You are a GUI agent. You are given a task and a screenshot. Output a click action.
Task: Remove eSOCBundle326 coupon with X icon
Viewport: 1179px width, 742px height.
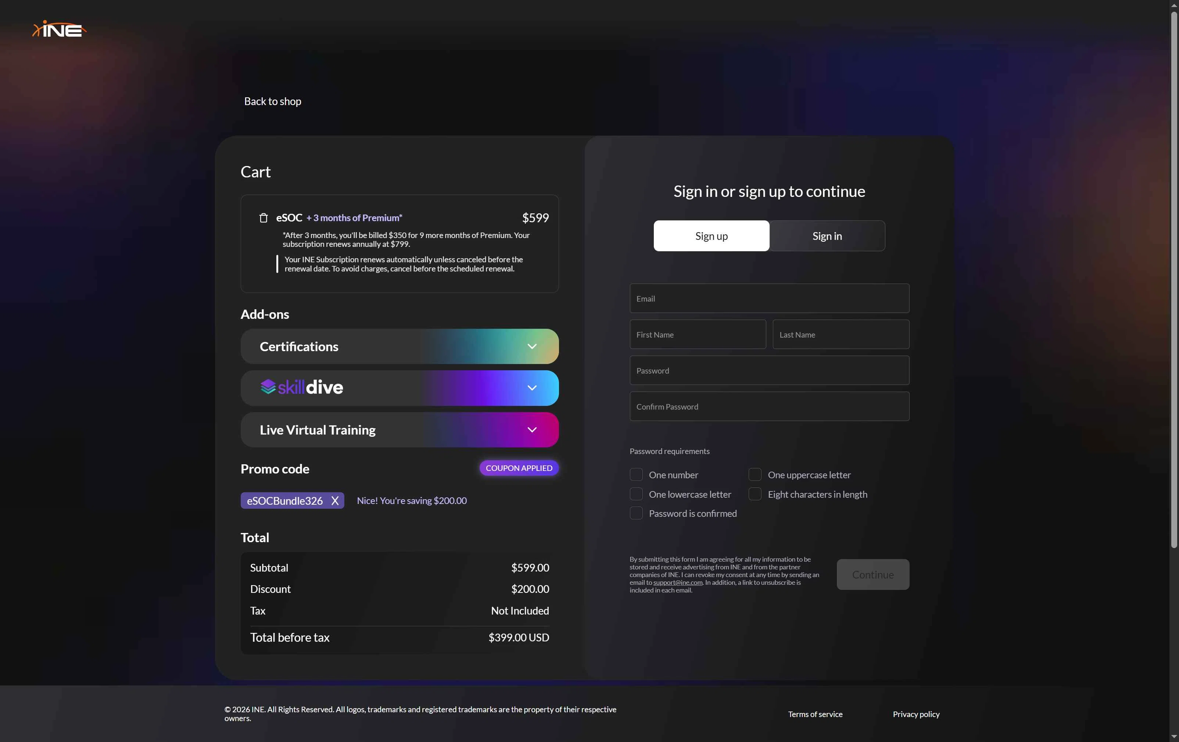tap(335, 500)
